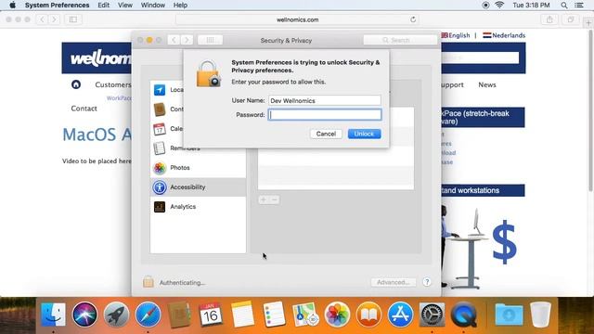Click the clock Tue 3:18 PM
This screenshot has height=334, width=594.
(531, 5)
